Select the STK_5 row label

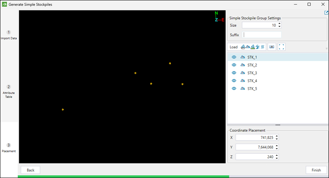pos(252,89)
